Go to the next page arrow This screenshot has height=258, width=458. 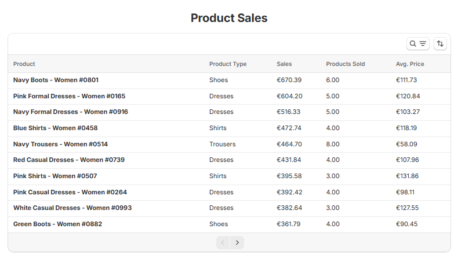pos(237,242)
